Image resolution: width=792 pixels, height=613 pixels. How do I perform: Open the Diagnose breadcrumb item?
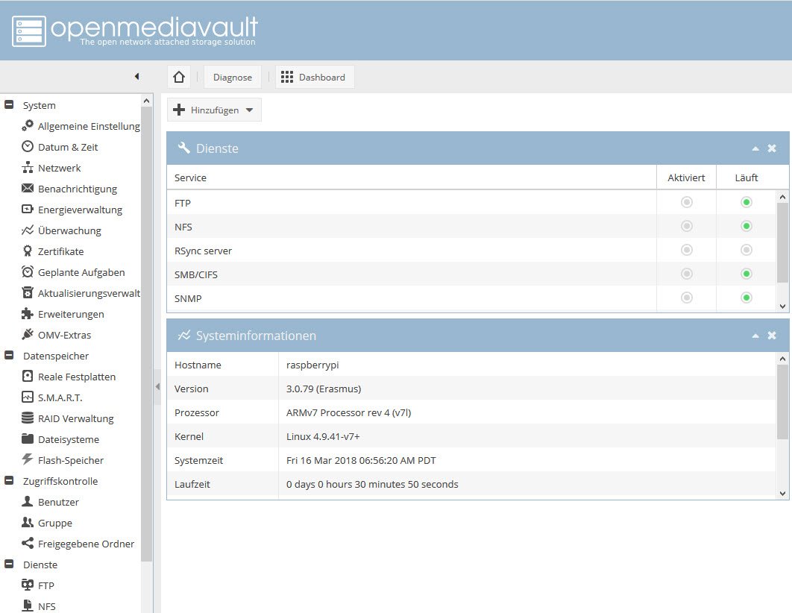tap(233, 78)
